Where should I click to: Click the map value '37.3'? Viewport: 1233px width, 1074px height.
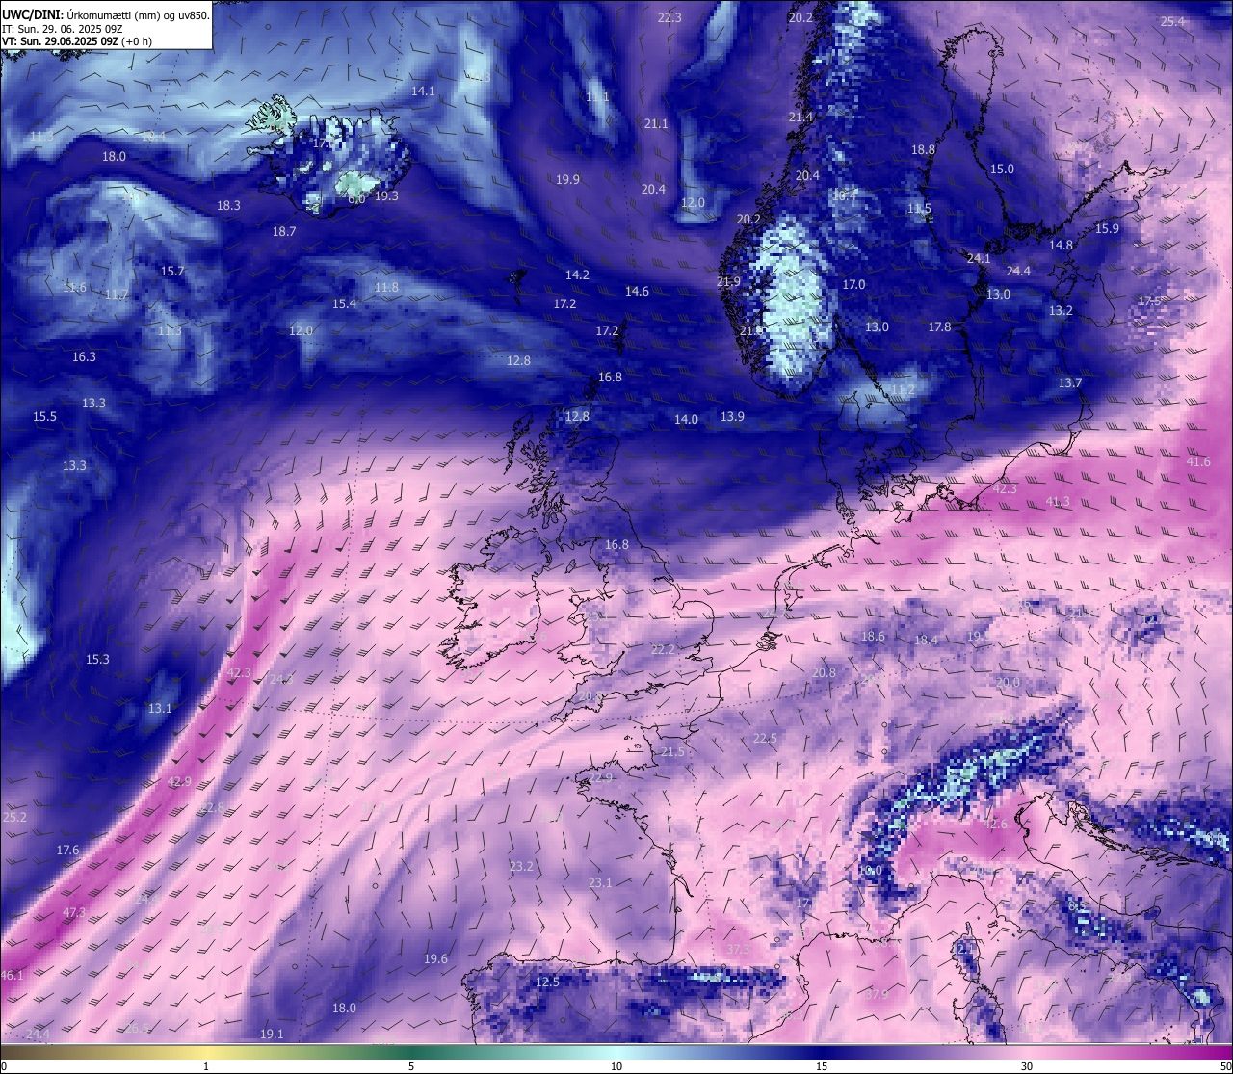tap(738, 949)
